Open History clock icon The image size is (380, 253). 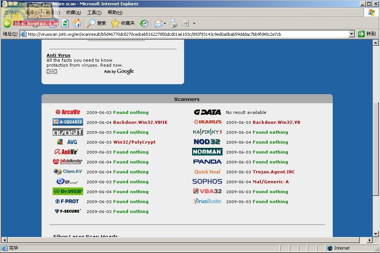[144, 23]
